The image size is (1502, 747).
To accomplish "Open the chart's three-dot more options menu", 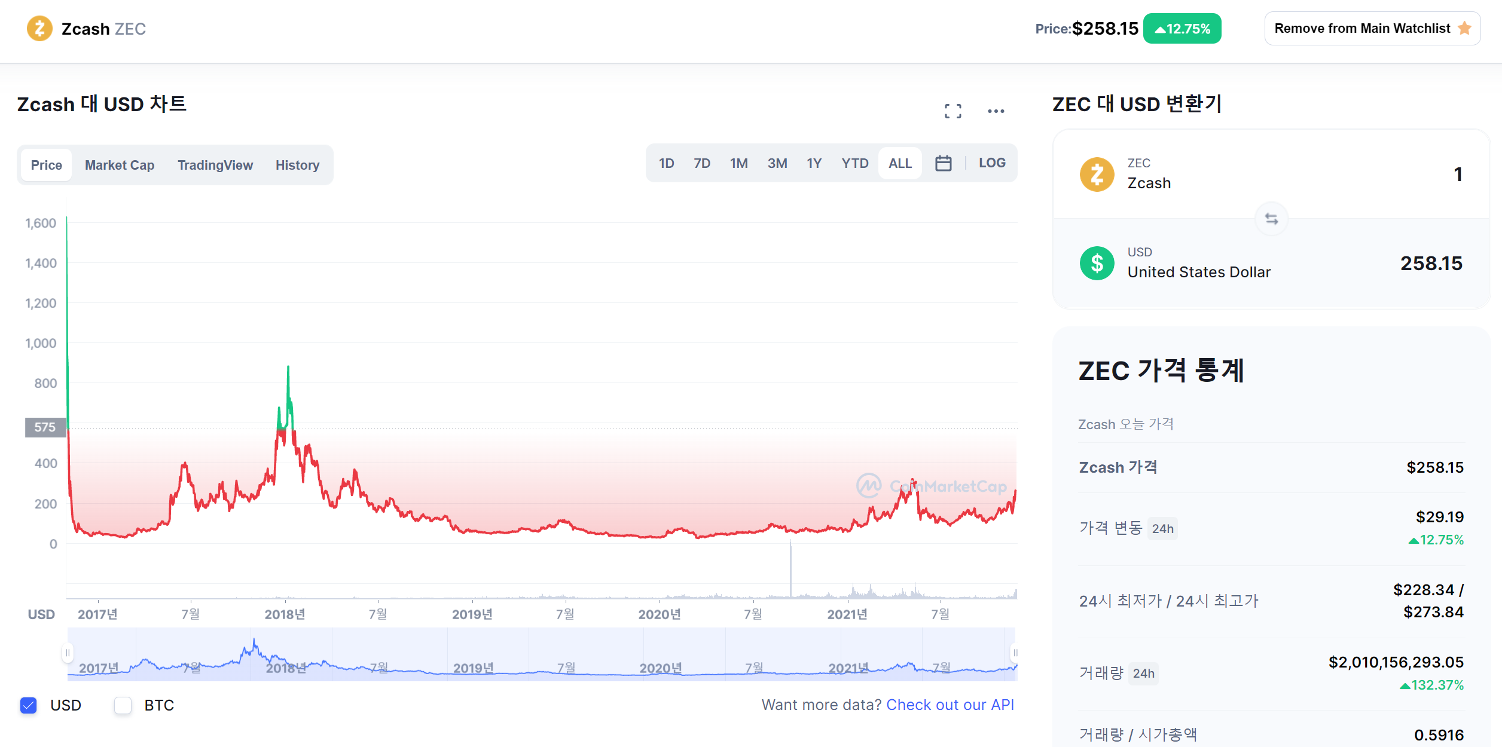I will click(x=996, y=111).
